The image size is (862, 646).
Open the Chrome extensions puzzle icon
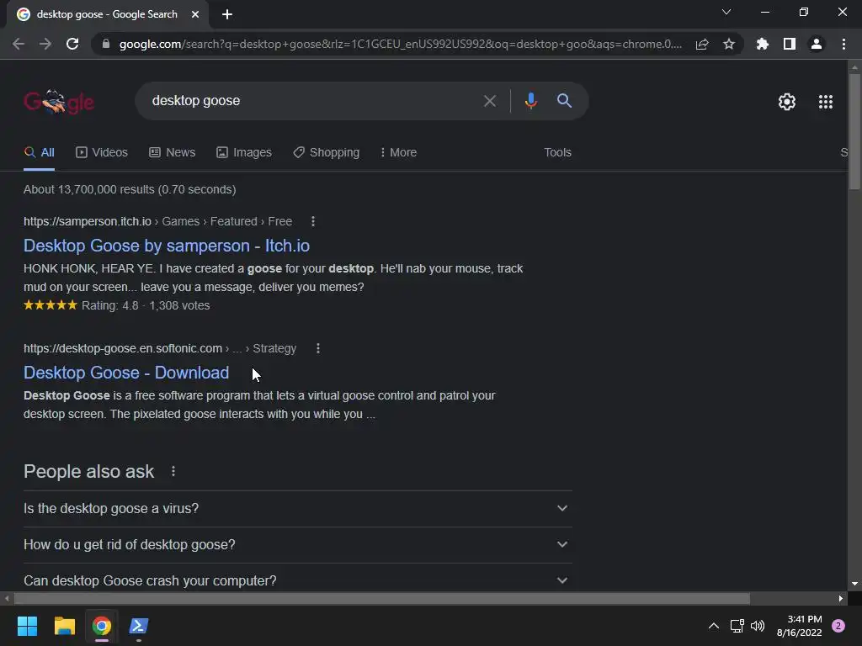(x=763, y=44)
